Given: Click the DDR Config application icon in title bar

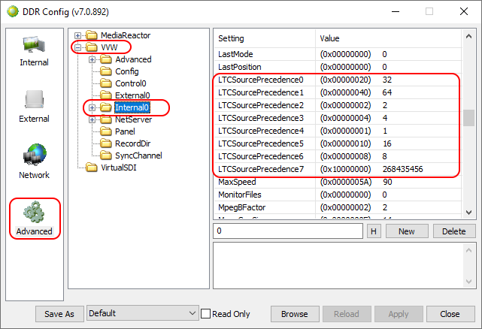Looking at the screenshot, I should (13, 12).
